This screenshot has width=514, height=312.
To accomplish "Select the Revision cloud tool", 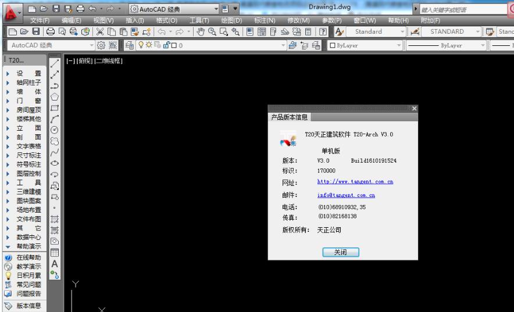I will [x=55, y=141].
